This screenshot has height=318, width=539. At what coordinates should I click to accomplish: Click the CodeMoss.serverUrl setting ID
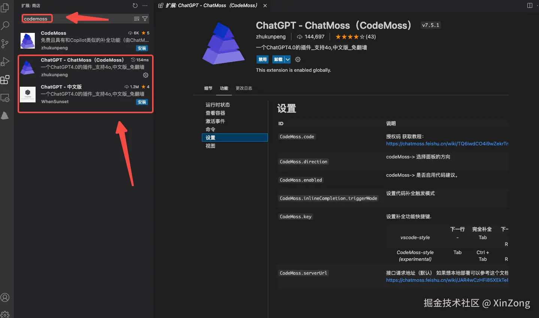(x=303, y=273)
